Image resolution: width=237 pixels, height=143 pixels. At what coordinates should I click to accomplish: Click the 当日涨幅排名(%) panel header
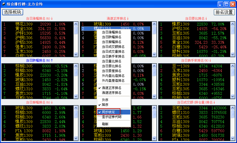pos(39,19)
